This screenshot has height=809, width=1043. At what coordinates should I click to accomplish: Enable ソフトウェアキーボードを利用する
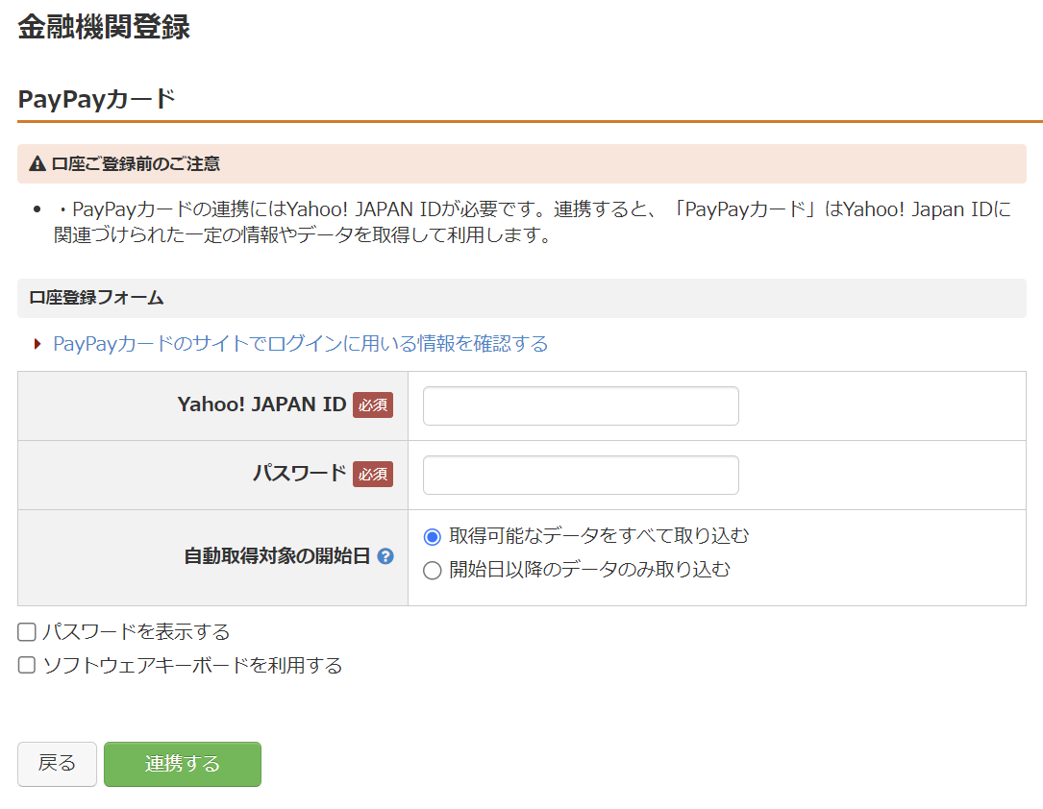coord(25,663)
